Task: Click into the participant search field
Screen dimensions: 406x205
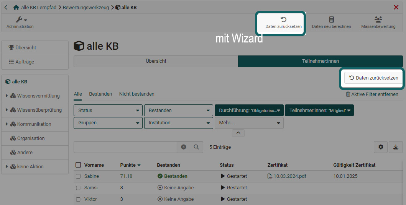Action: click(x=125, y=147)
